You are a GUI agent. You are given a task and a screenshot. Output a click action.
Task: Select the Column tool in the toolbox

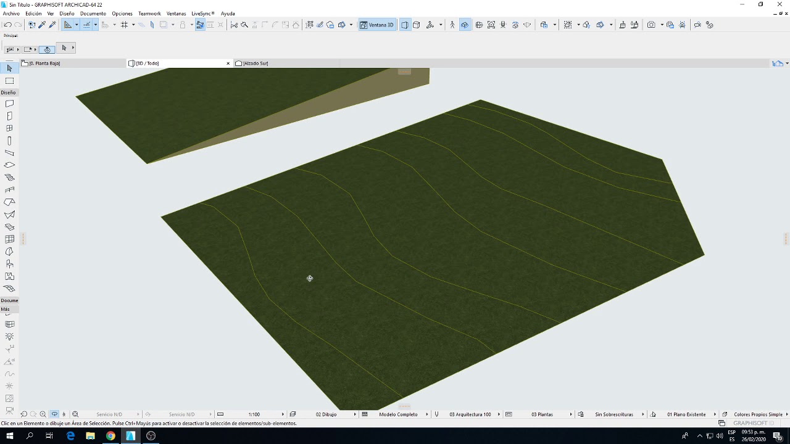point(9,141)
